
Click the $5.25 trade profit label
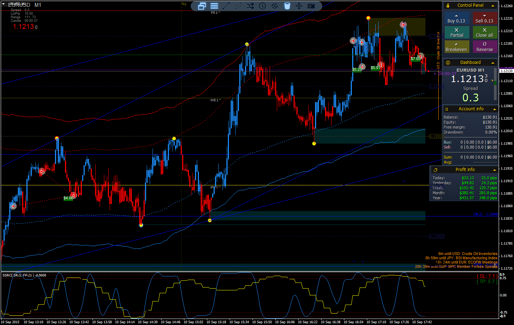(356, 70)
